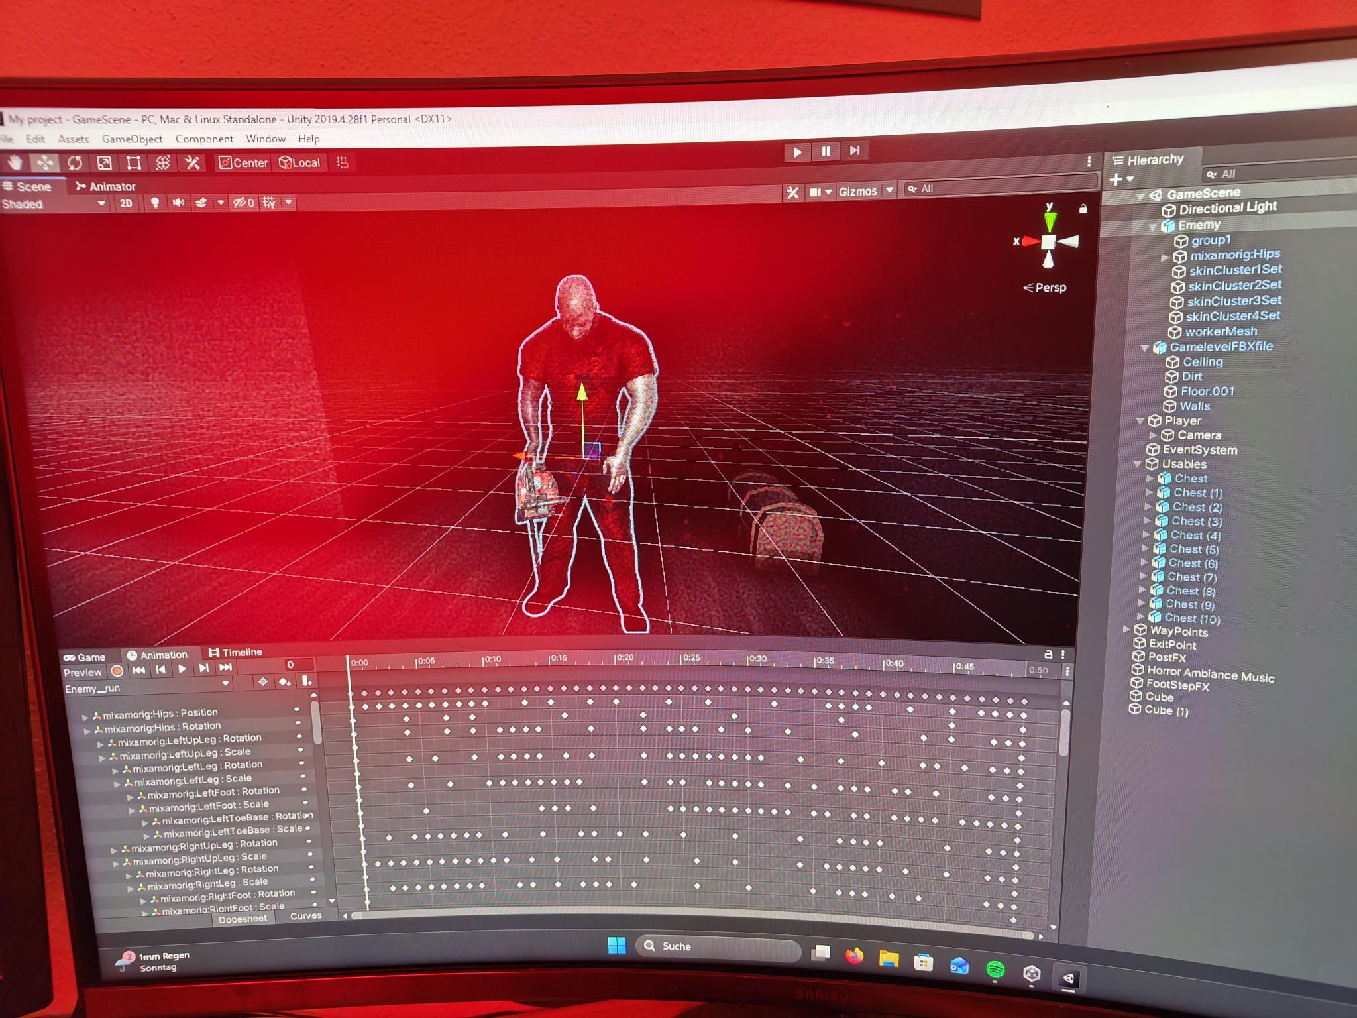
Task: Toggle the scene gizmo lock icon
Action: coord(1083,209)
